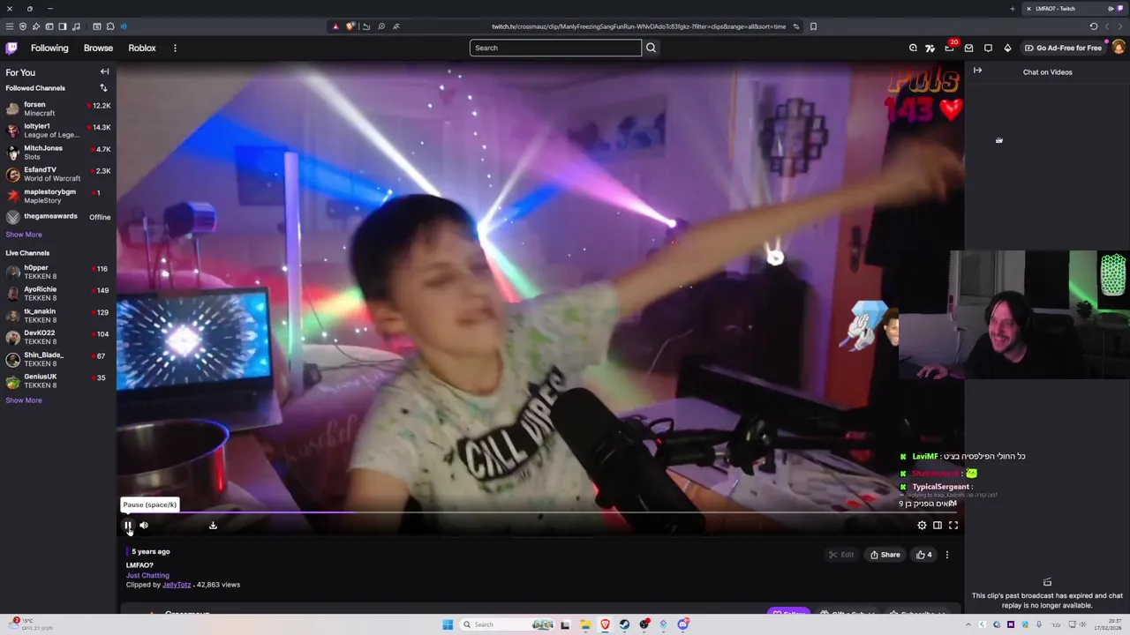Open GeniusUK TEKKEN 8 channel
This screenshot has height=635, width=1130.
[57, 381]
